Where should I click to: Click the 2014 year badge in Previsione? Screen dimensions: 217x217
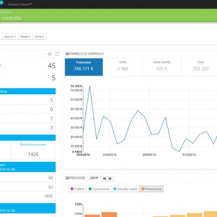coord(94,178)
